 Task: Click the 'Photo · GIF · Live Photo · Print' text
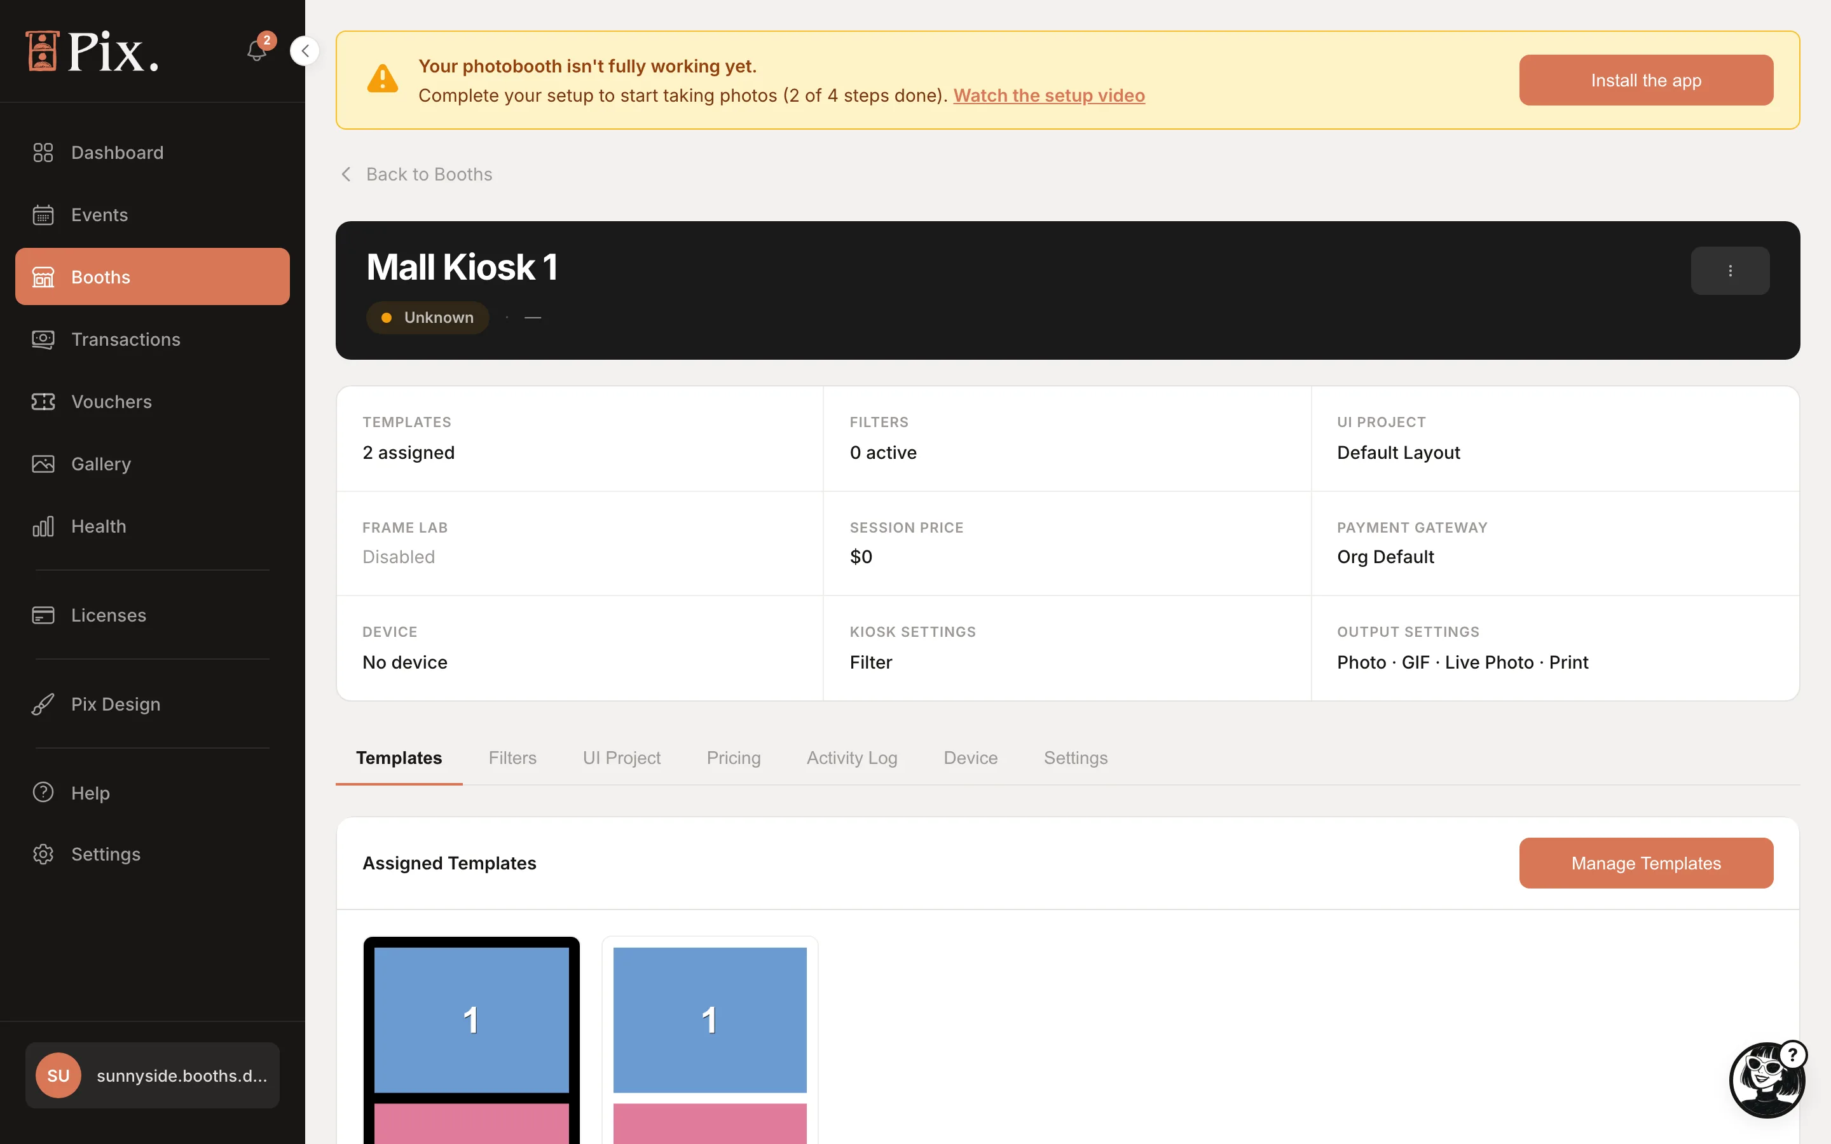click(x=1462, y=662)
